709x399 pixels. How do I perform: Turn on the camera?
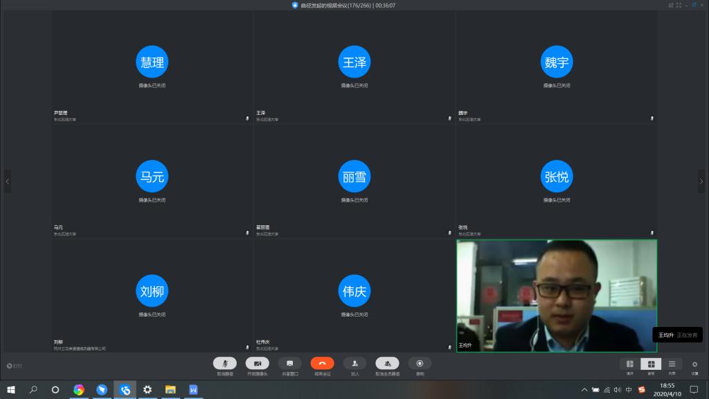pyautogui.click(x=257, y=364)
